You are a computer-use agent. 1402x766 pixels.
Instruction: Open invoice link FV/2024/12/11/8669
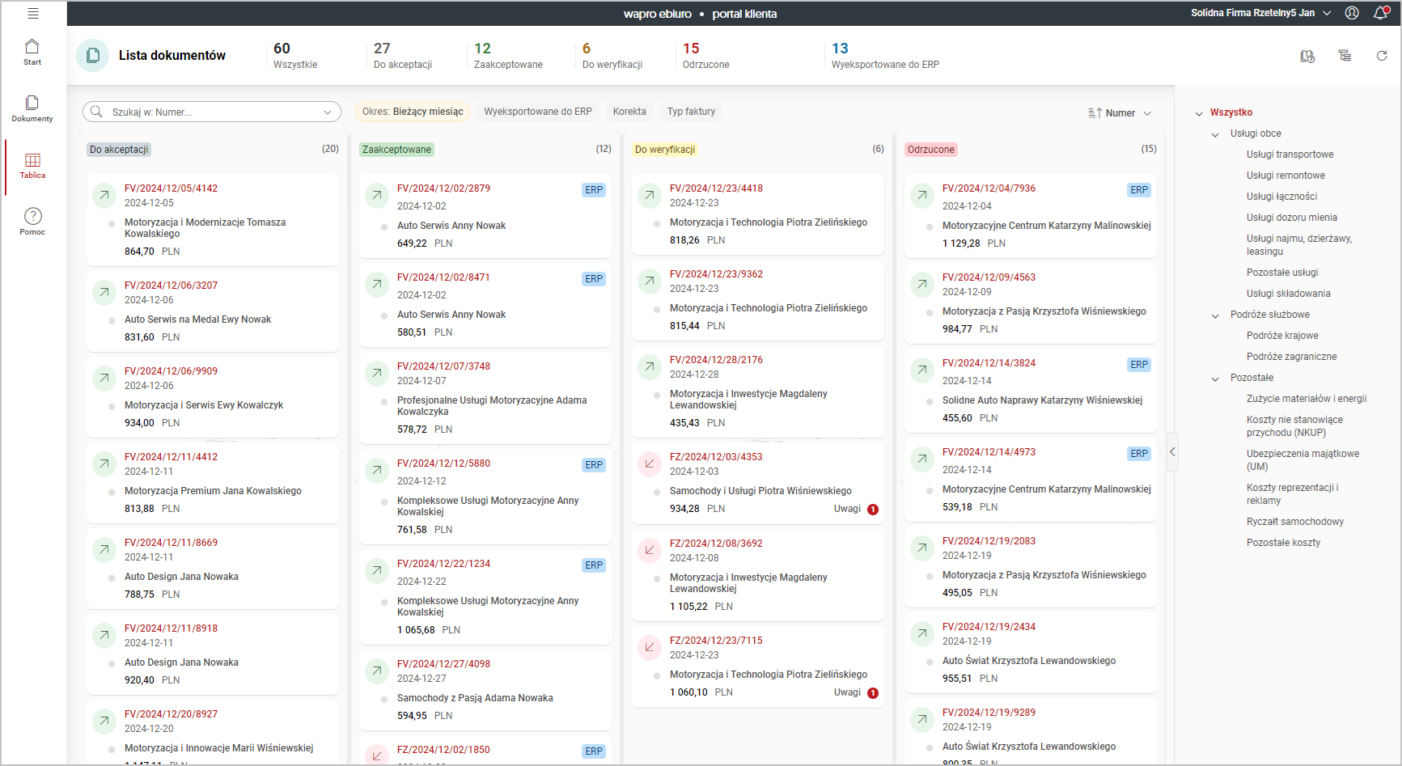pyautogui.click(x=171, y=543)
